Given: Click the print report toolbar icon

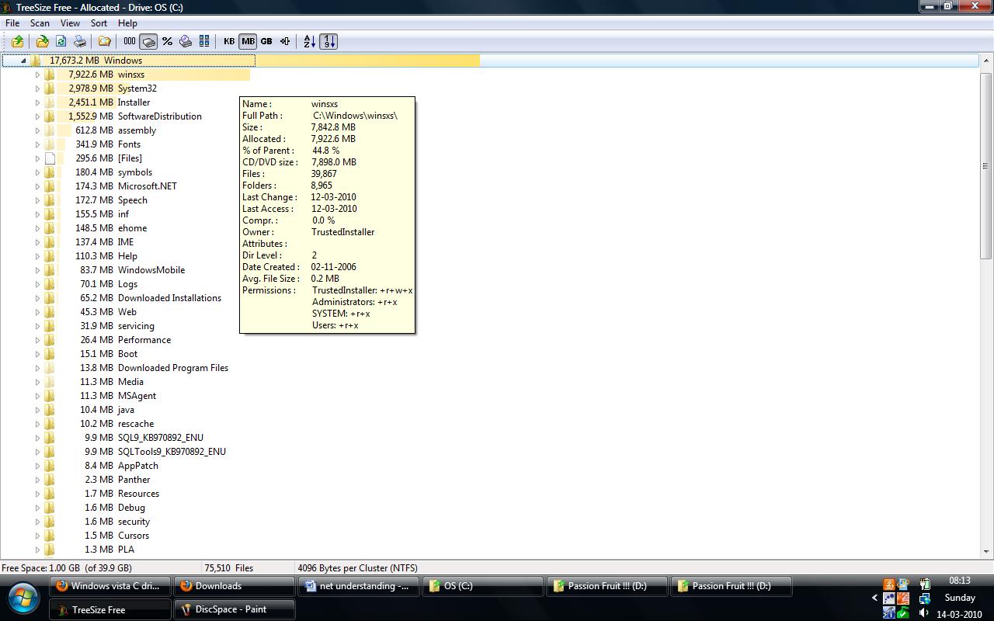Looking at the screenshot, I should 79,41.
